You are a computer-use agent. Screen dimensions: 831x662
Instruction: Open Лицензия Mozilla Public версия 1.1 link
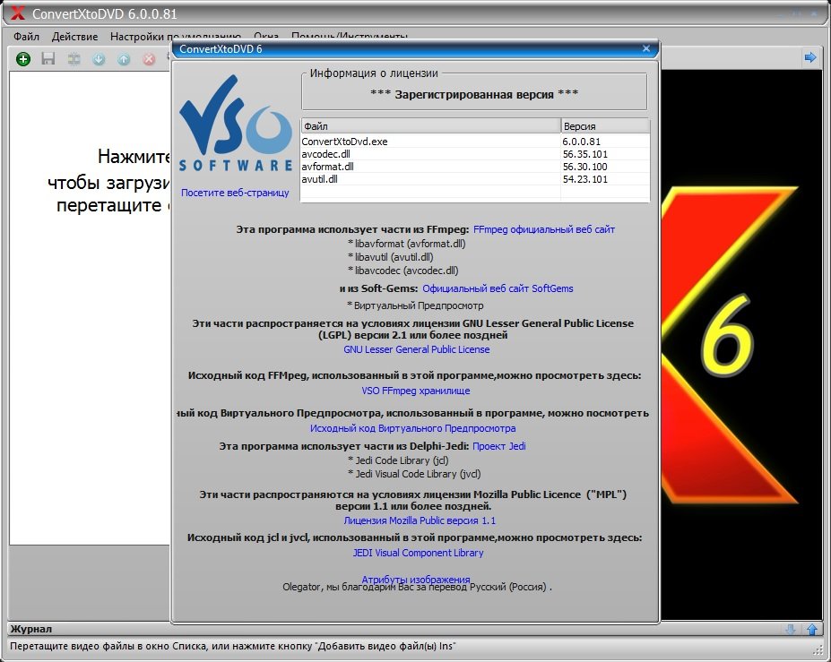(x=420, y=520)
